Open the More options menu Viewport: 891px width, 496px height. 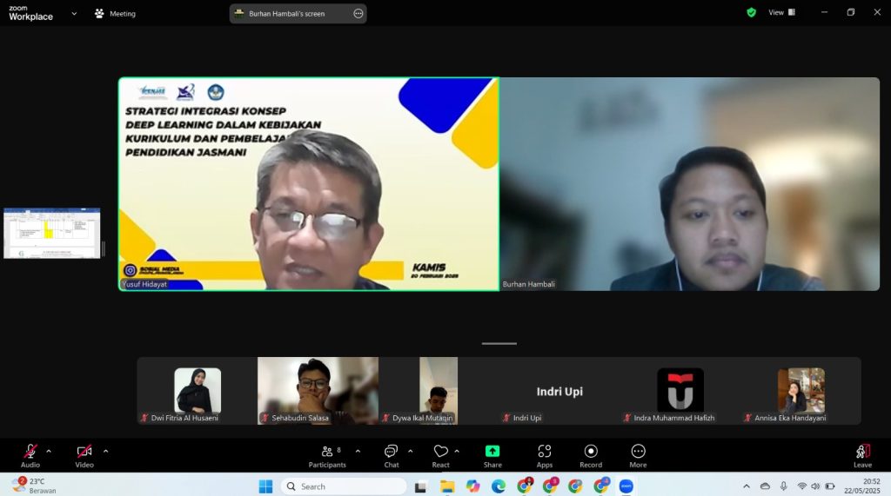tap(638, 454)
